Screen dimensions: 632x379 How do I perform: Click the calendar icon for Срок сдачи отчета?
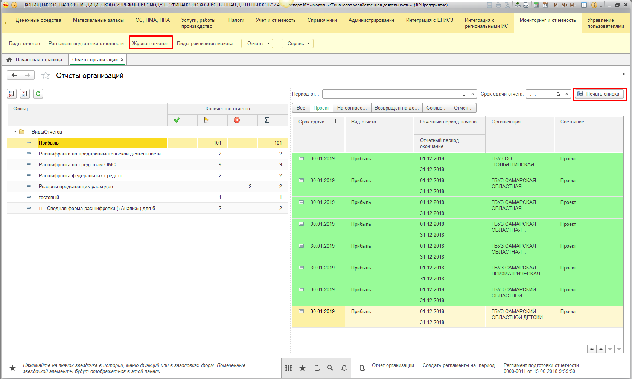tap(559, 94)
